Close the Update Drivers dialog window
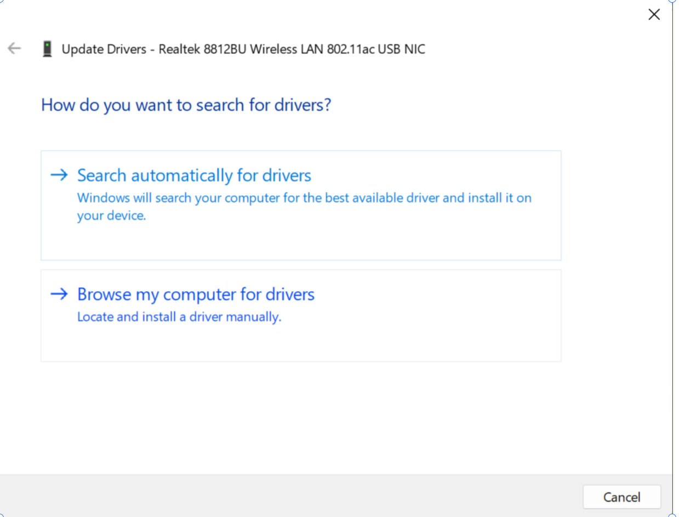679x517 pixels. point(654,15)
